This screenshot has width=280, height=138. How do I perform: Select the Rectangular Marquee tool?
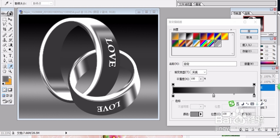pos(4,19)
